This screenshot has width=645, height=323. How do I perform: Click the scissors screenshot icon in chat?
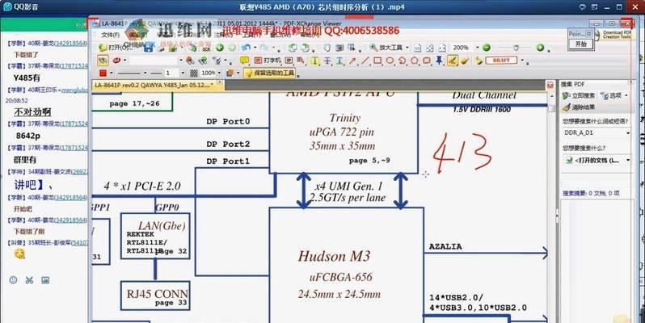[29, 280]
